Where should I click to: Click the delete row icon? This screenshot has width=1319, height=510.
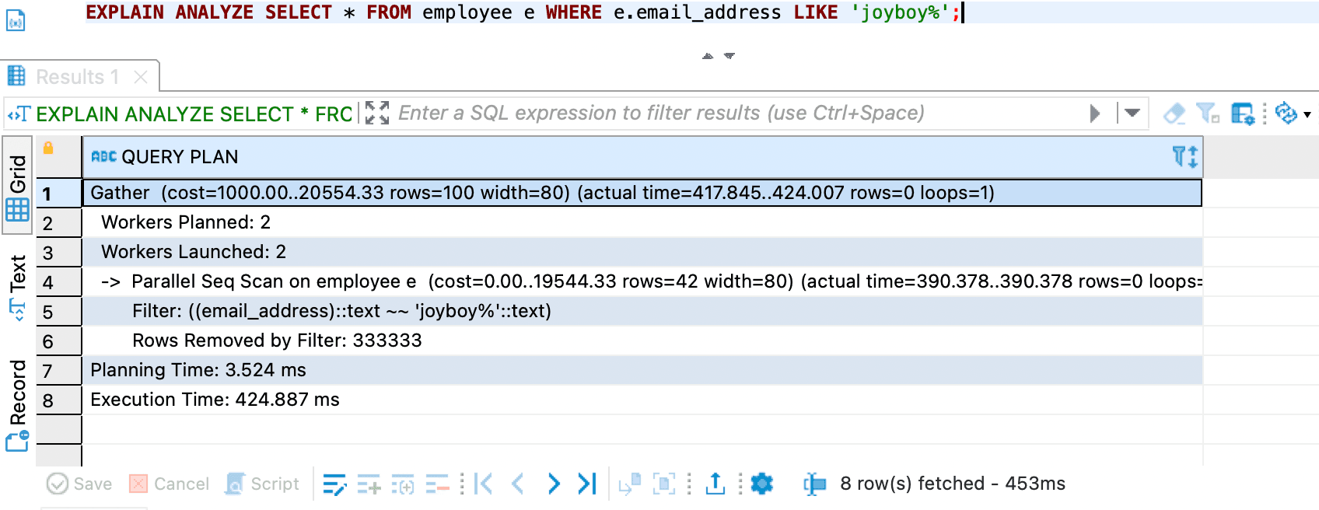[x=437, y=484]
